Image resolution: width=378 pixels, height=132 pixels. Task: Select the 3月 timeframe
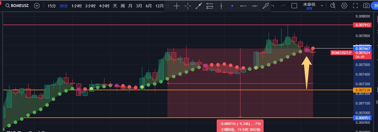pos(139,6)
